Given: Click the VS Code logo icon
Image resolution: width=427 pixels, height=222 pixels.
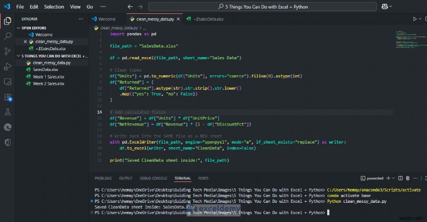Looking at the screenshot, I should (x=7, y=6).
